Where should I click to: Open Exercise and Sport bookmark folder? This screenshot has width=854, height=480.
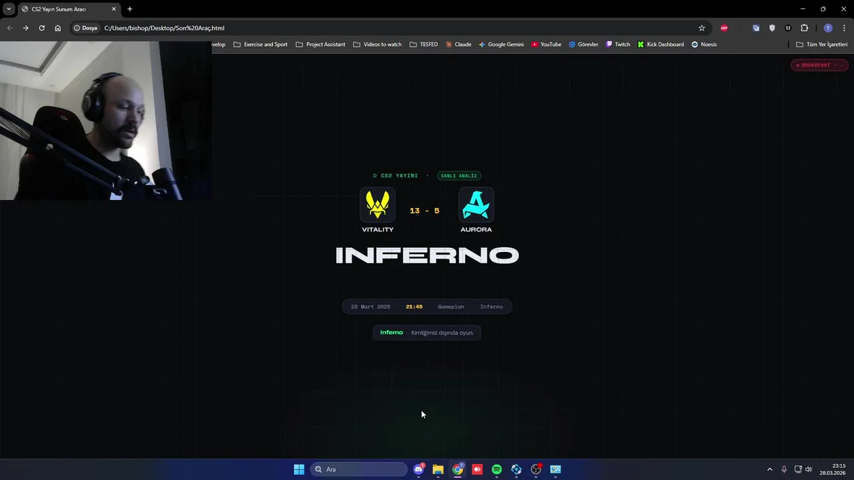[260, 45]
